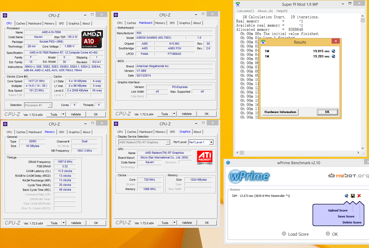Open the About...(A) menu in Super PI

pyautogui.click(x=265, y=11)
